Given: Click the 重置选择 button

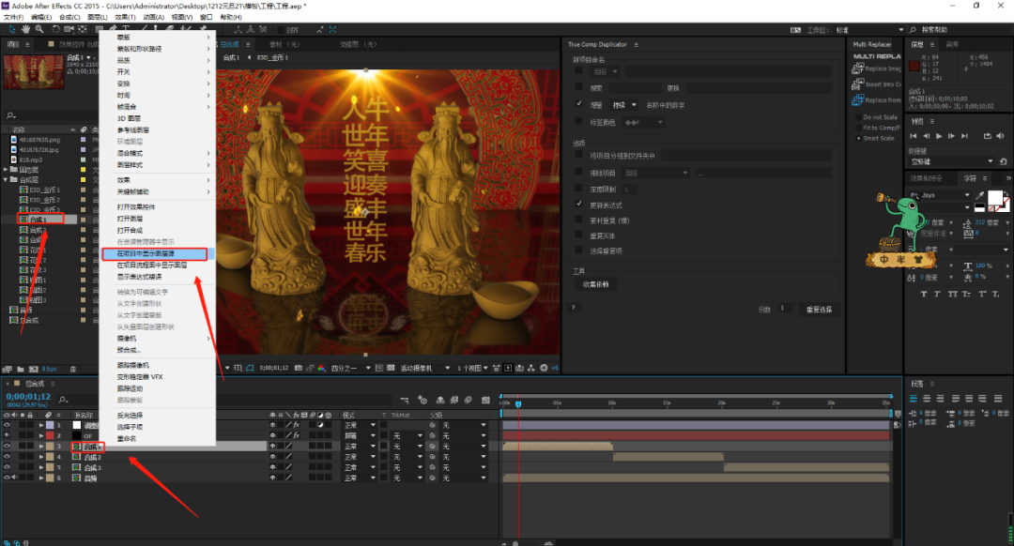Looking at the screenshot, I should pyautogui.click(x=819, y=310).
